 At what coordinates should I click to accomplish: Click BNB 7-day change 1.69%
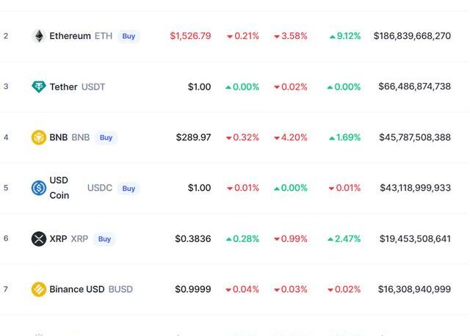click(x=344, y=137)
